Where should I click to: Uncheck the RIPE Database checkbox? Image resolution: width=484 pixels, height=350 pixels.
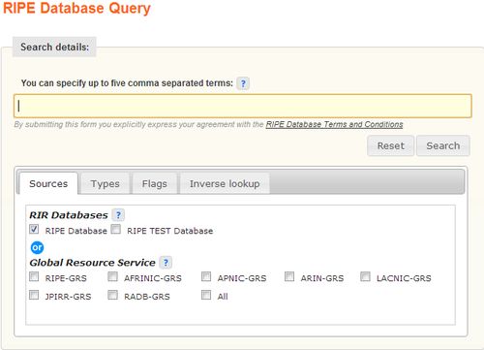[34, 229]
